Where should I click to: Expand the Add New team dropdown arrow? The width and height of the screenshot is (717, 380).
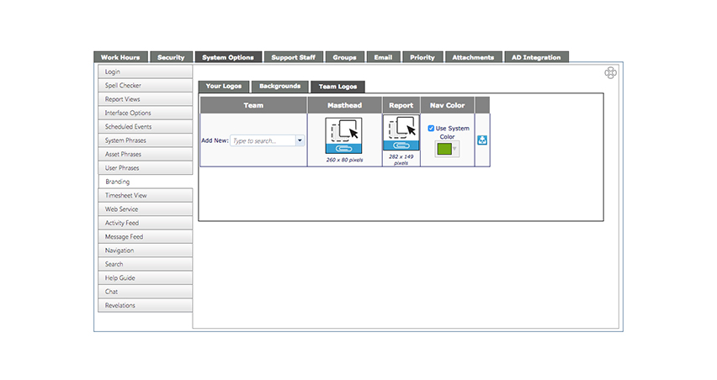[300, 140]
